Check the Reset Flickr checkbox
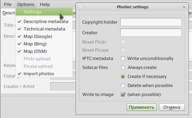 tap(123, 42)
